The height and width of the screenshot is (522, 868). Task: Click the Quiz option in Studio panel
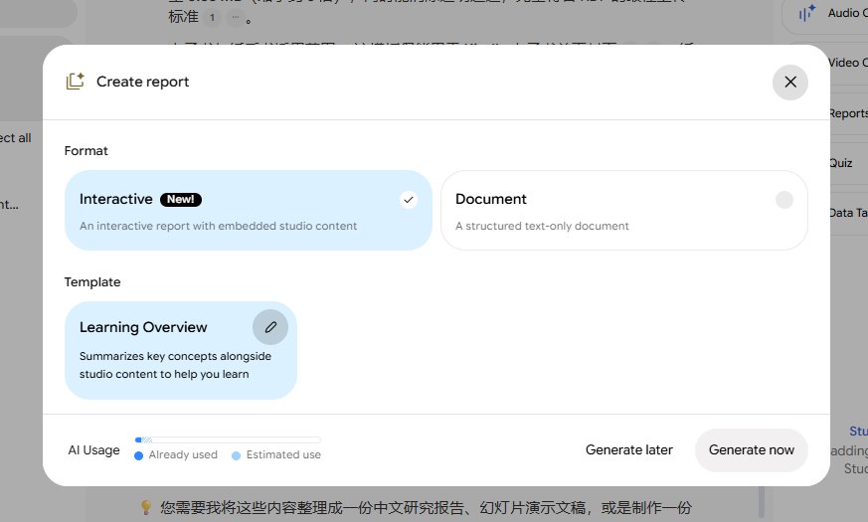click(x=847, y=163)
